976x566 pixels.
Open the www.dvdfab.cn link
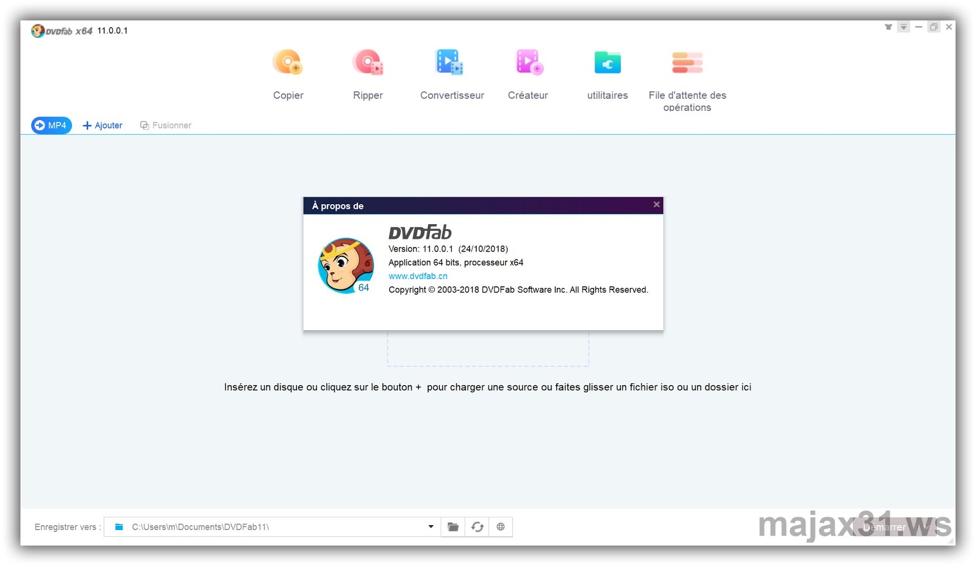[418, 276]
